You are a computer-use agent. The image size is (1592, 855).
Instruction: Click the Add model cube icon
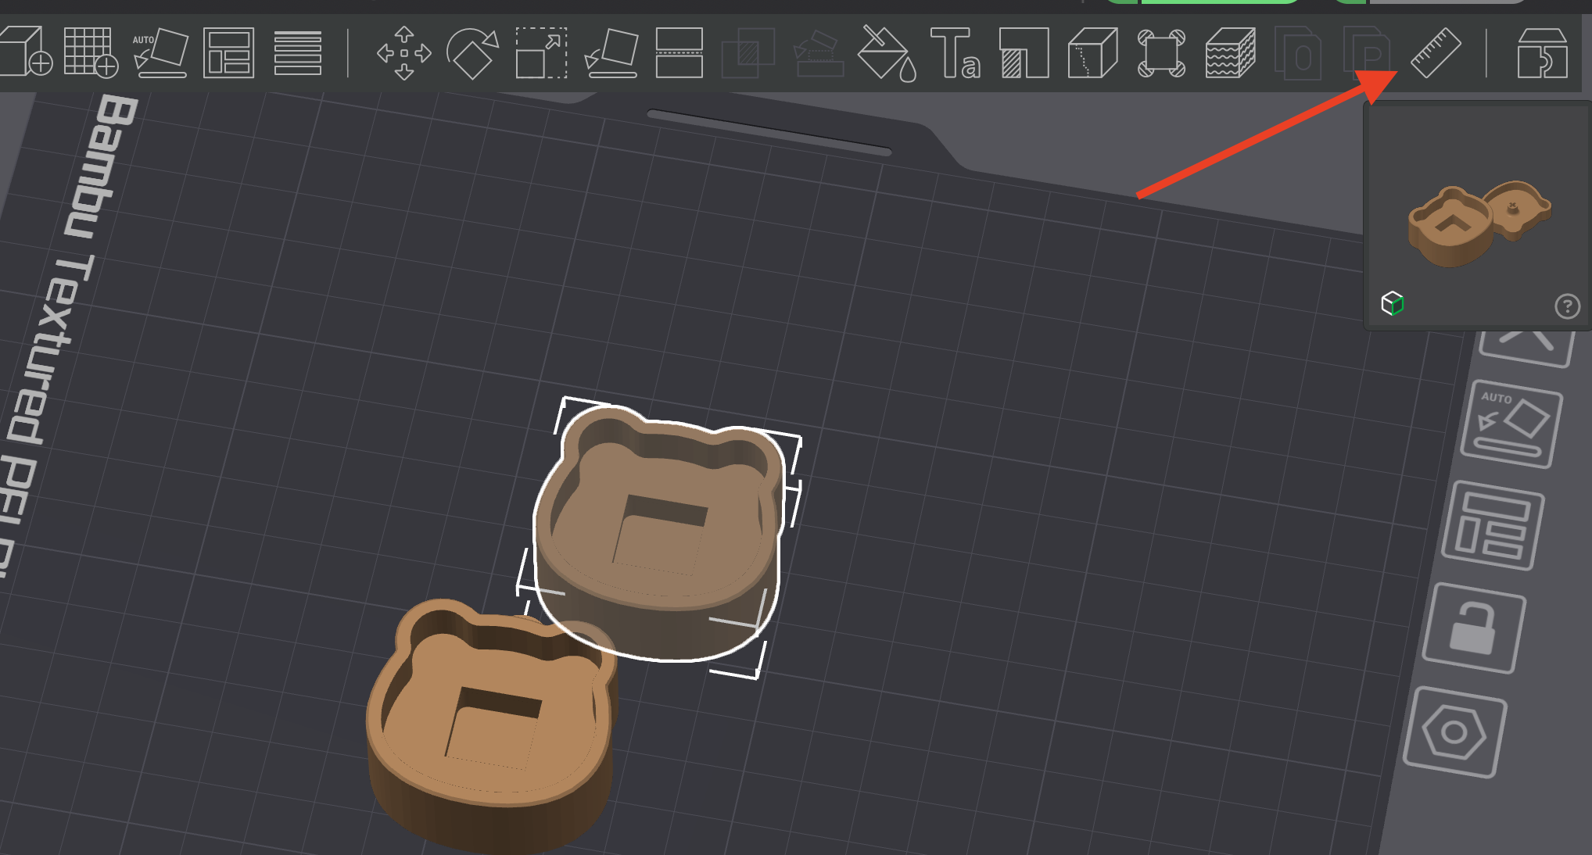pyautogui.click(x=26, y=52)
